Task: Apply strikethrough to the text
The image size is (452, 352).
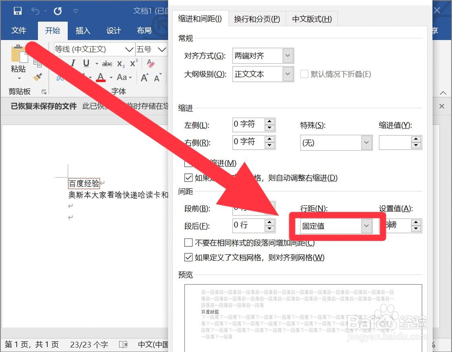Action: coord(107,63)
